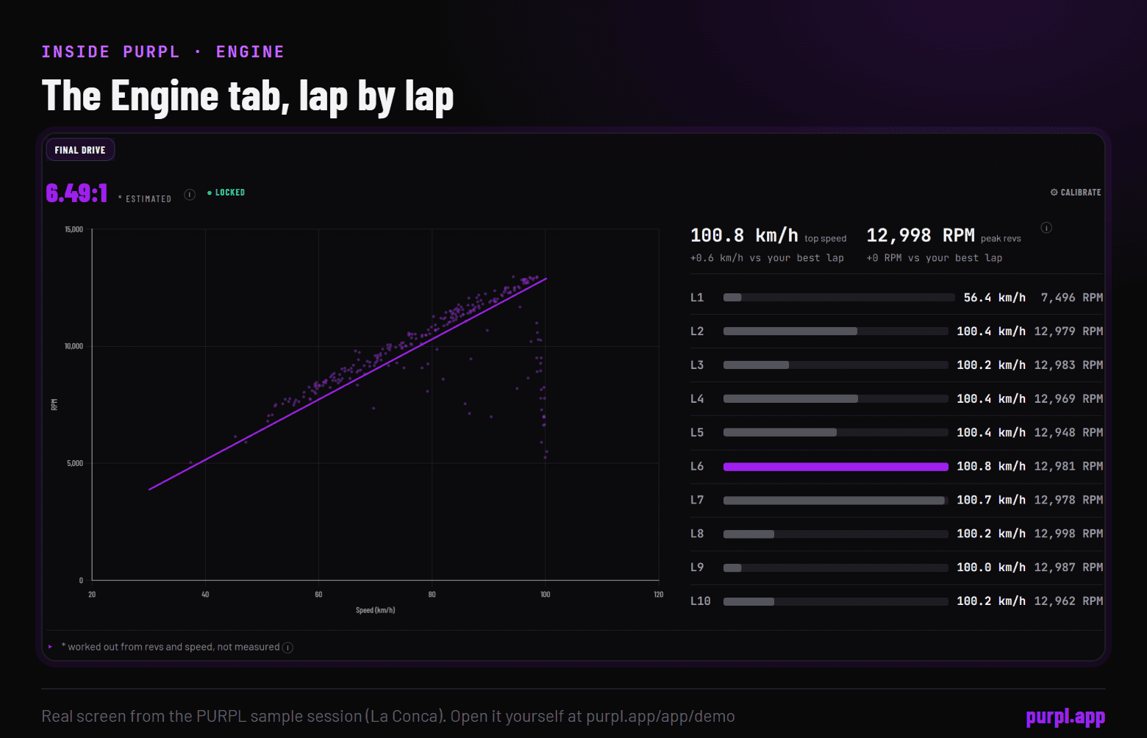Open info icon after 'not measured' footnote

(288, 648)
